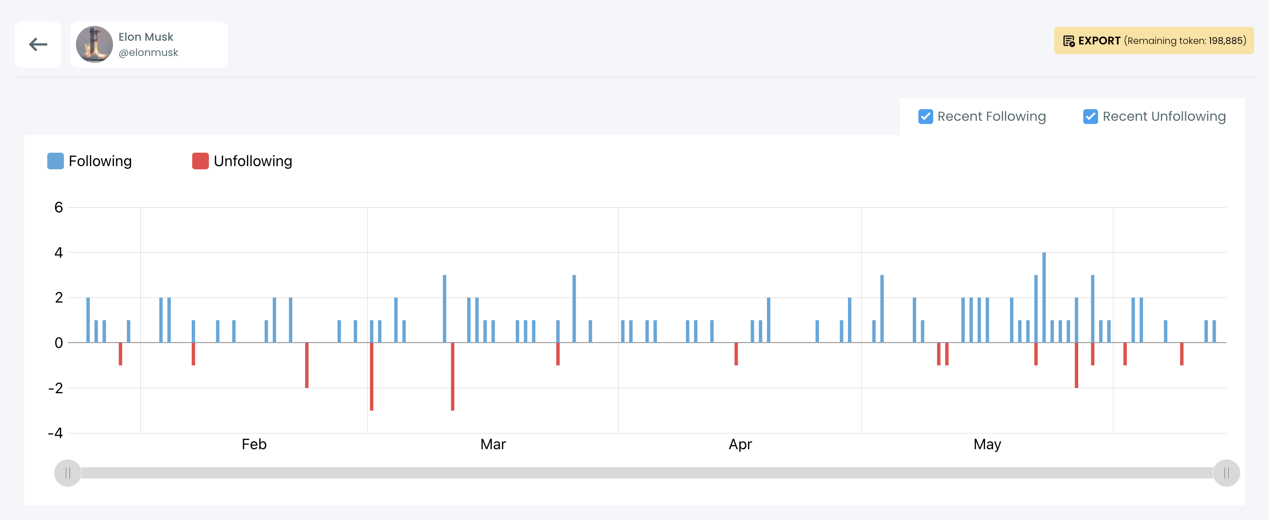
Task: Click right range slider handle
Action: [x=1226, y=473]
